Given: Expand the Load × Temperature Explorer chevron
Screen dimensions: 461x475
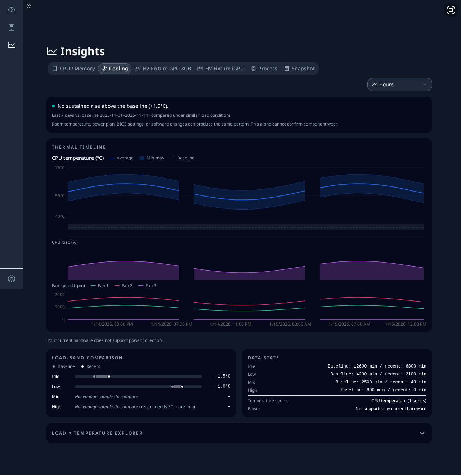Looking at the screenshot, I should pyautogui.click(x=422, y=433).
